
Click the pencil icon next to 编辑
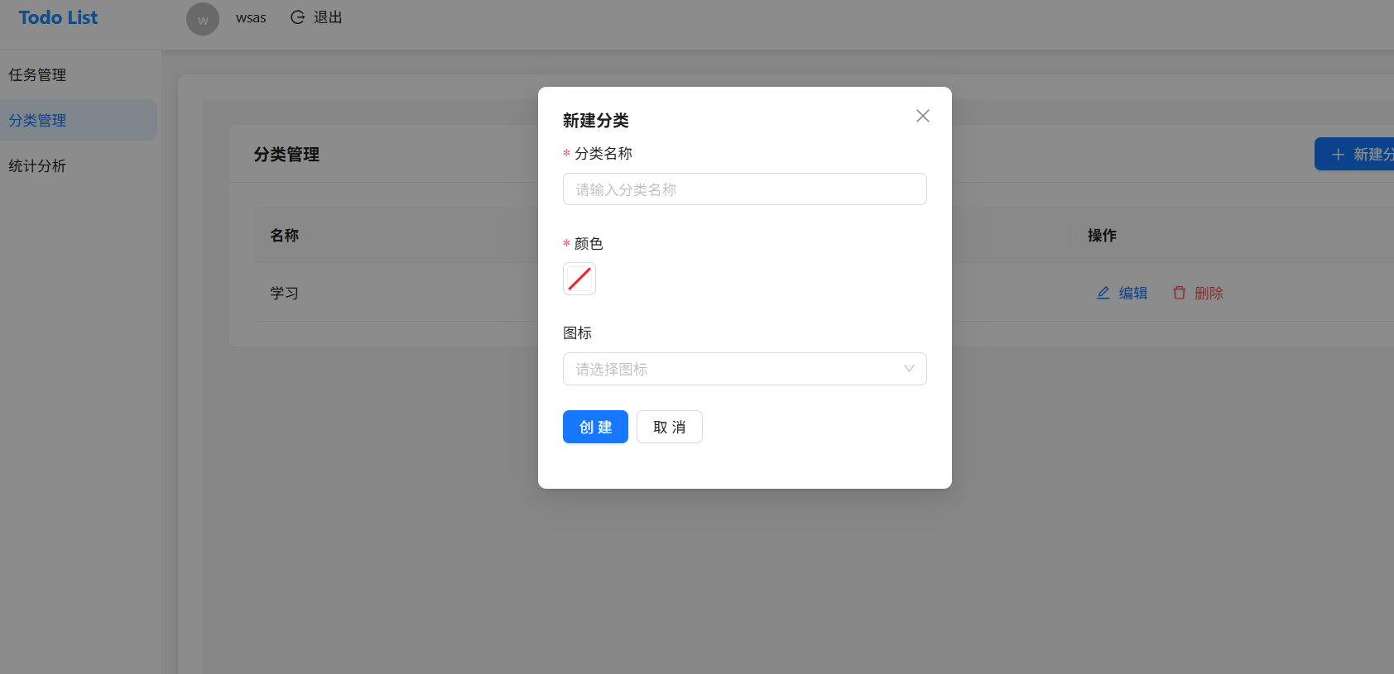pos(1103,293)
